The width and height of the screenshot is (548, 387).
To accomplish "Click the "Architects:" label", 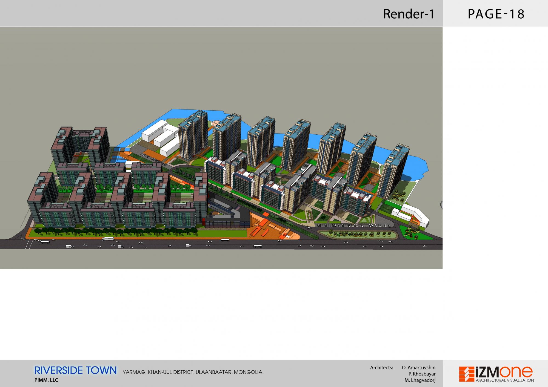I will click(381, 368).
